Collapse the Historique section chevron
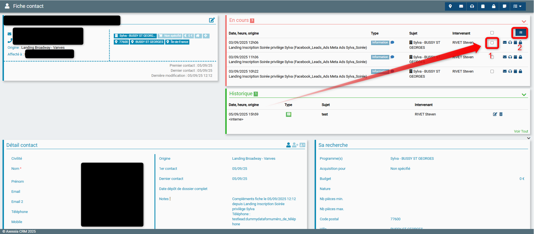 pos(524,95)
